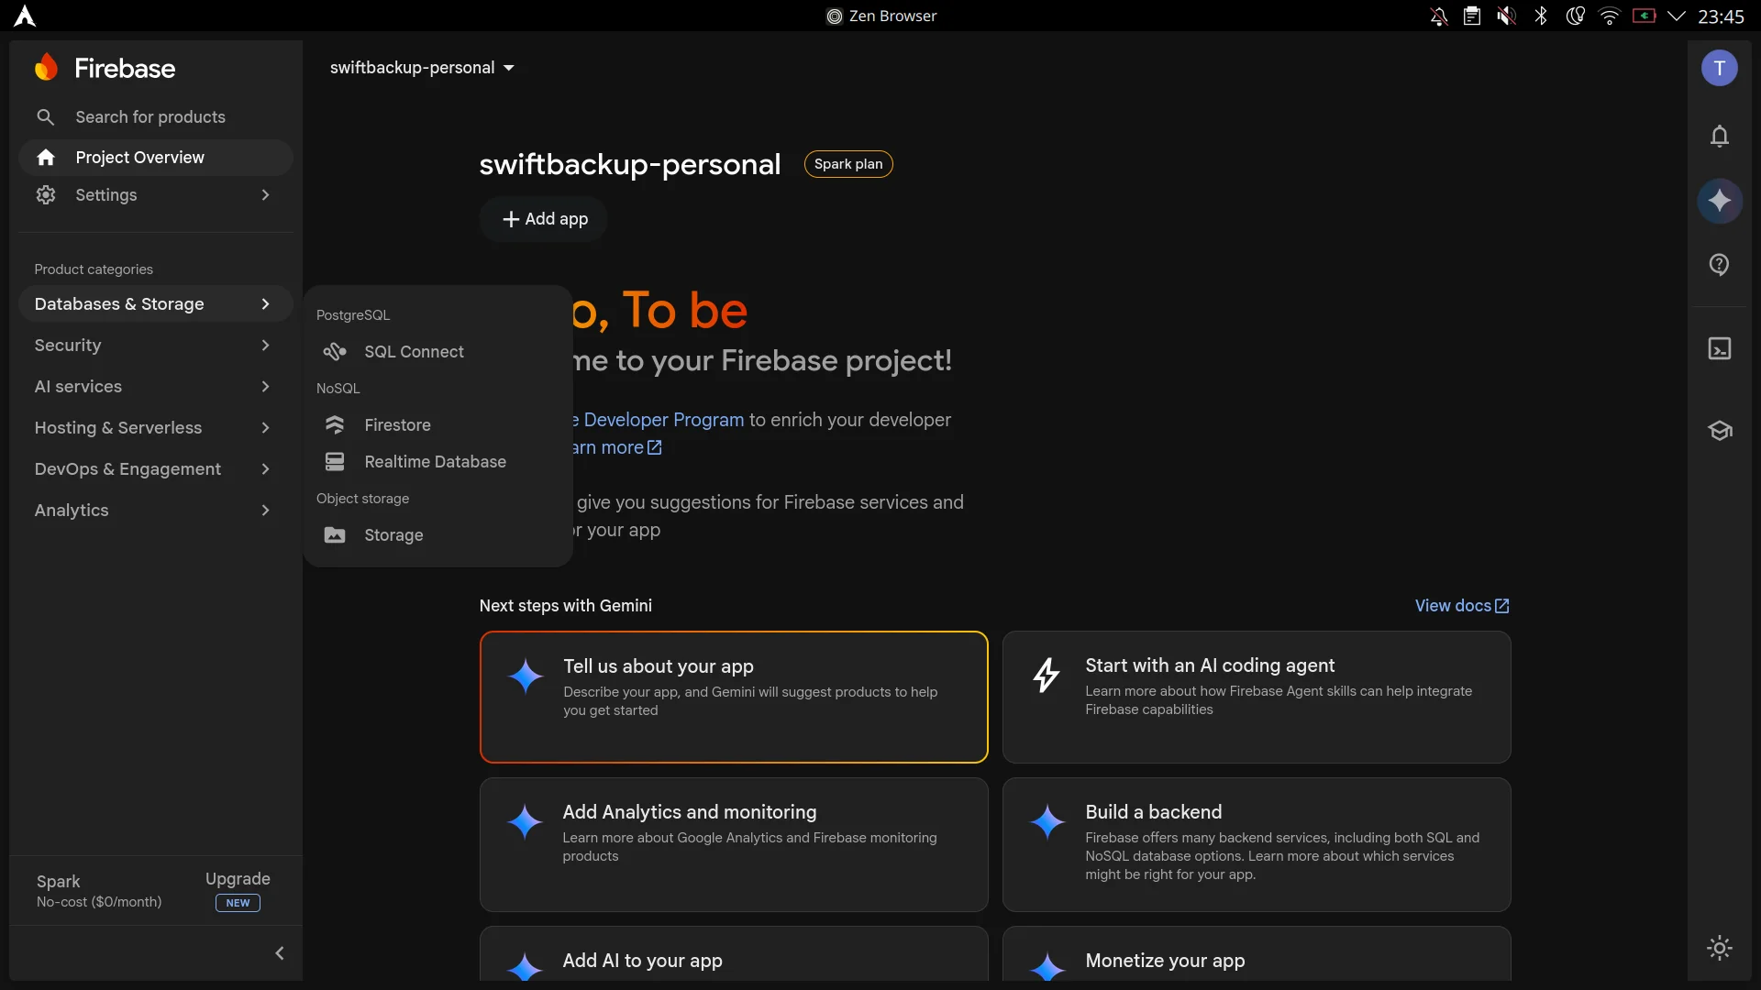The width and height of the screenshot is (1761, 990).
Task: Open the Tell us about your app card
Action: (x=734, y=697)
